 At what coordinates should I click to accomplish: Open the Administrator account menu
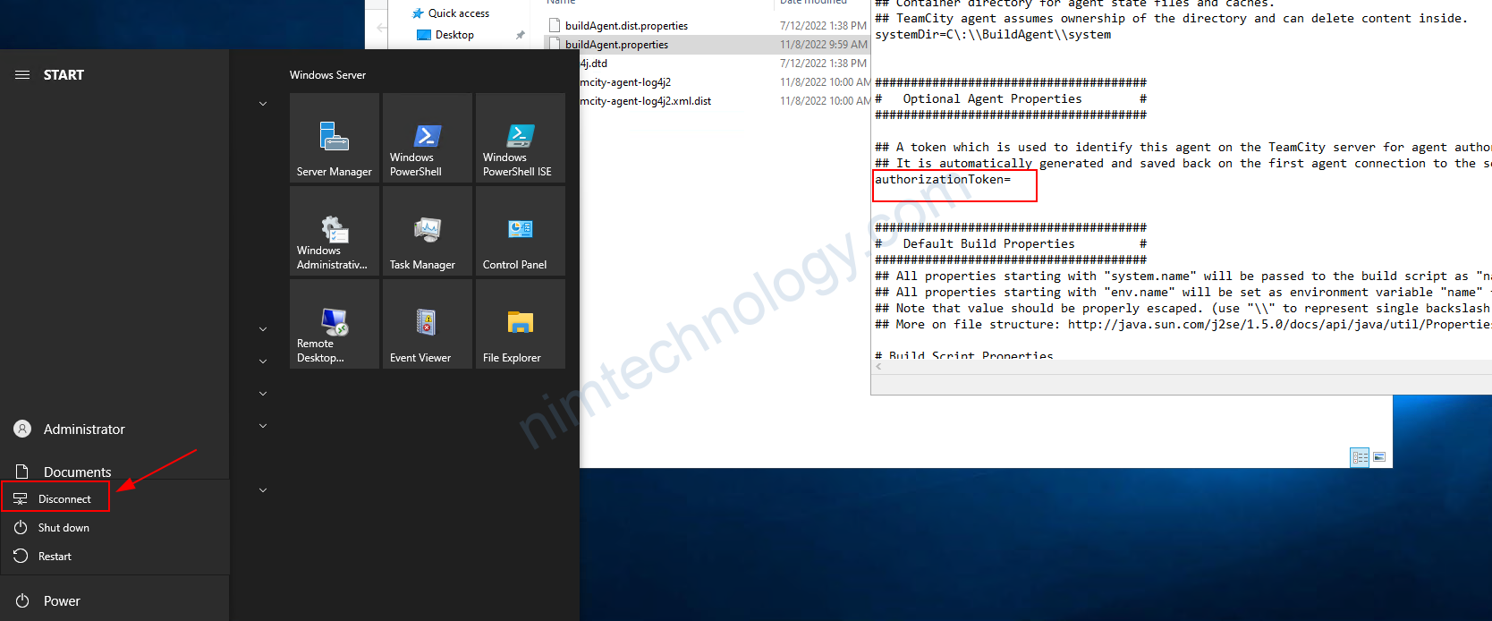point(114,430)
